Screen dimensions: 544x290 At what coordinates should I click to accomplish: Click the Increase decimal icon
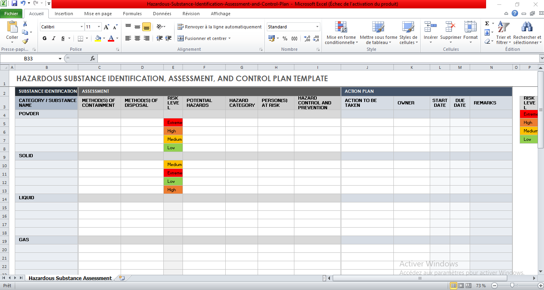coord(307,38)
